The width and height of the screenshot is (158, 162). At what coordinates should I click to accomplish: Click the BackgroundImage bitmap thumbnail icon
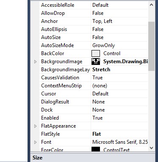click(x=96, y=61)
